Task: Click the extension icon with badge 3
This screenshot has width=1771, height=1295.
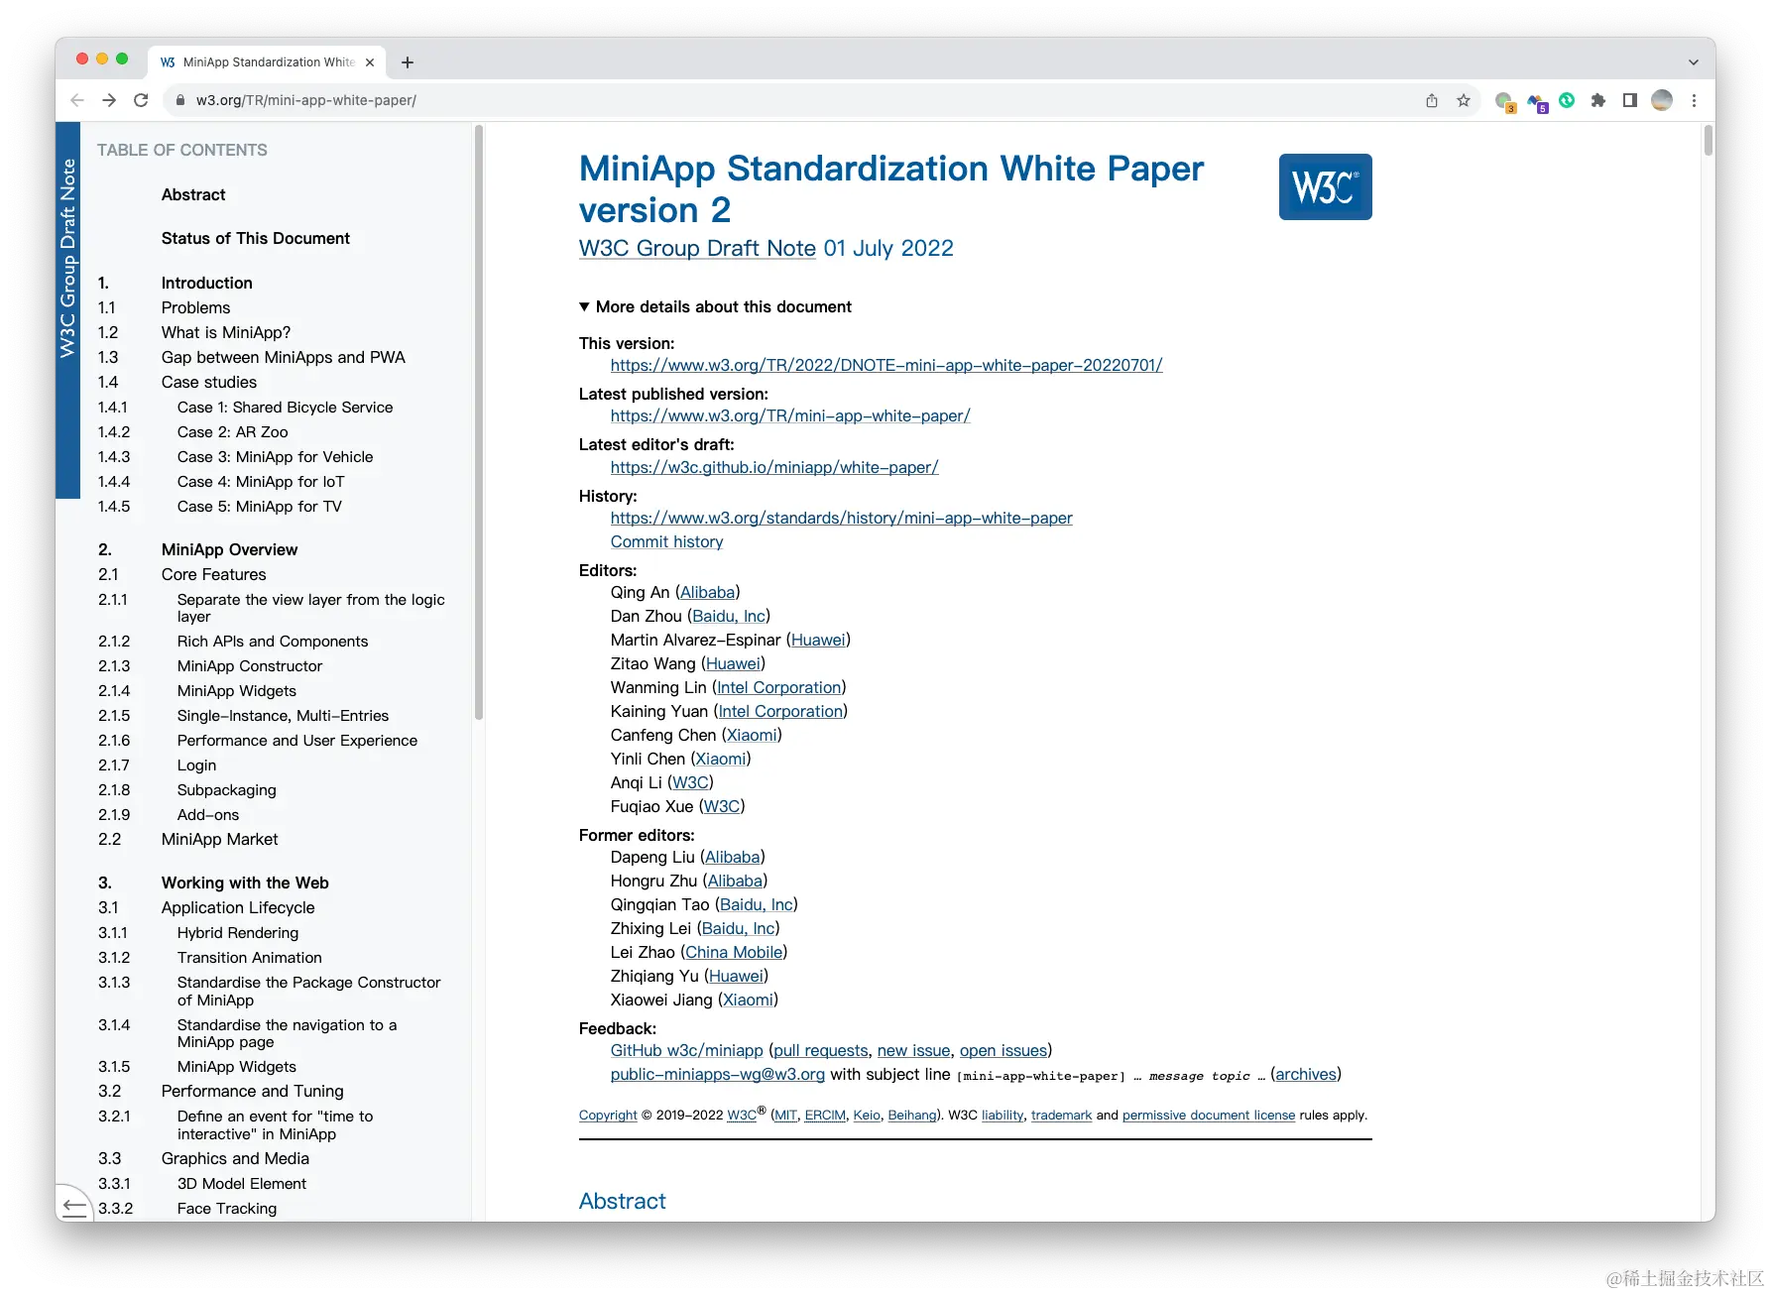Action: tap(1505, 102)
